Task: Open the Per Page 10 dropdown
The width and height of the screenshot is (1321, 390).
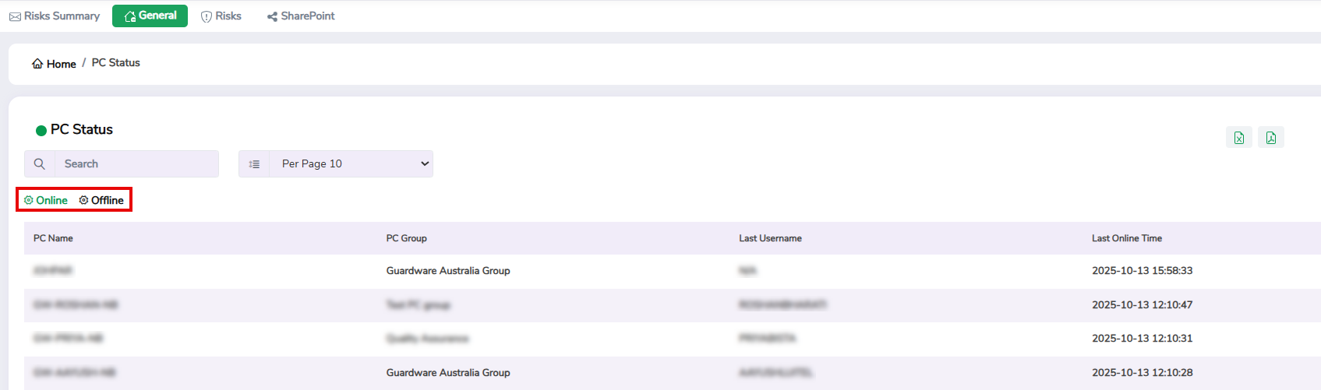Action: point(351,164)
